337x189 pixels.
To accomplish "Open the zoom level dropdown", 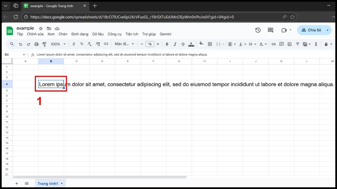I will (58, 44).
